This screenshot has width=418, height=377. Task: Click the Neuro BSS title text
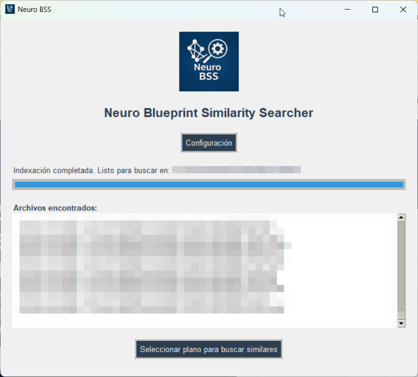pos(34,10)
